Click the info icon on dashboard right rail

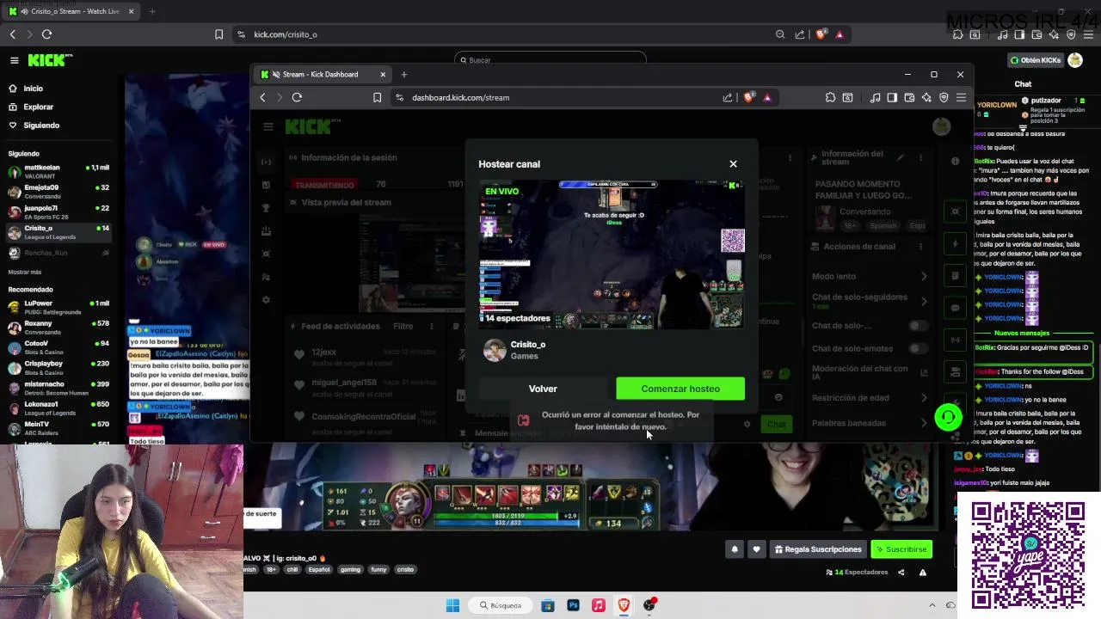click(x=955, y=161)
